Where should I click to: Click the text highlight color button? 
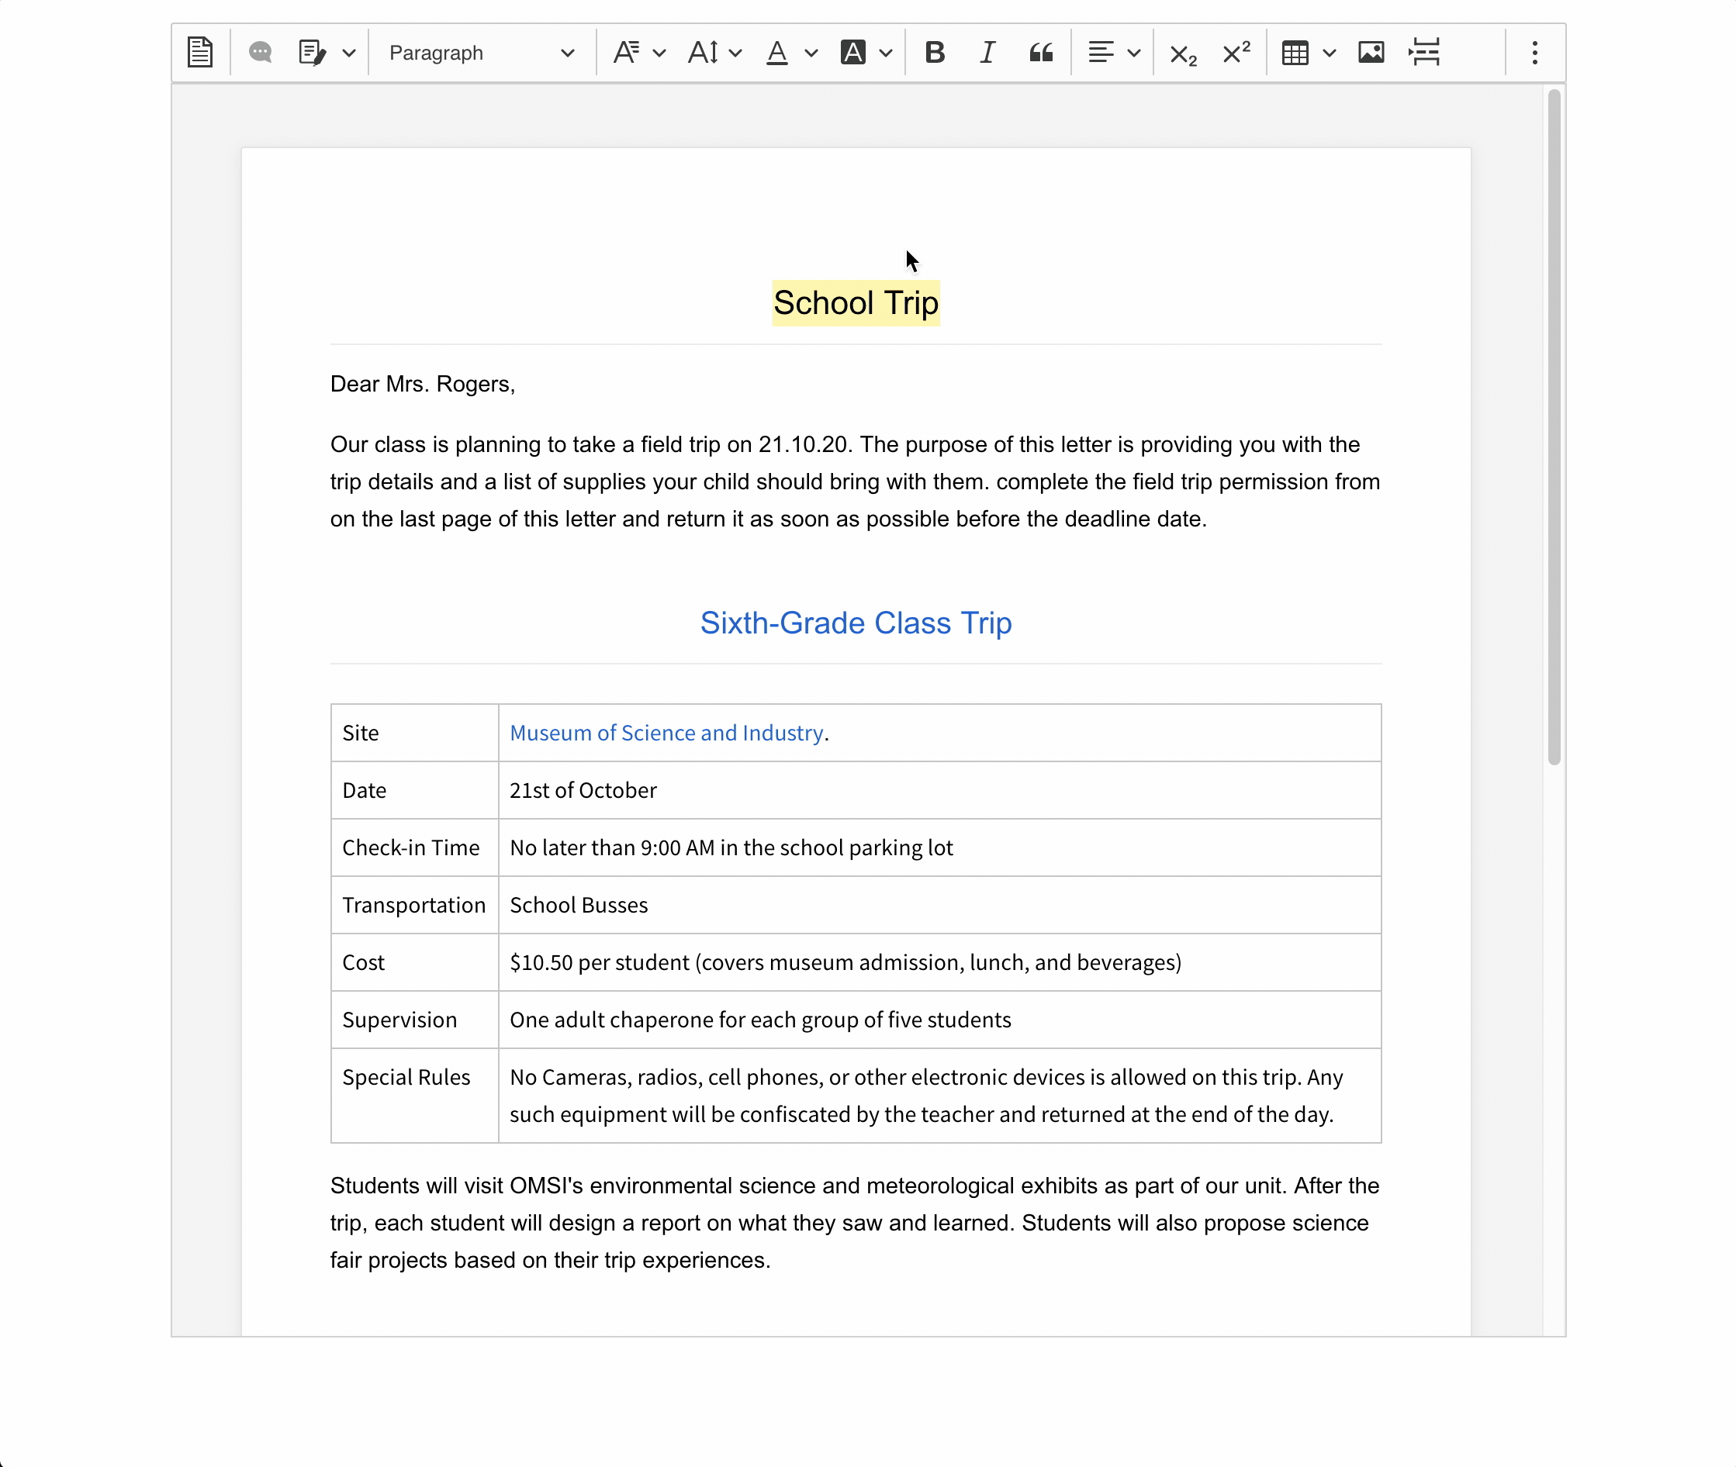852,53
